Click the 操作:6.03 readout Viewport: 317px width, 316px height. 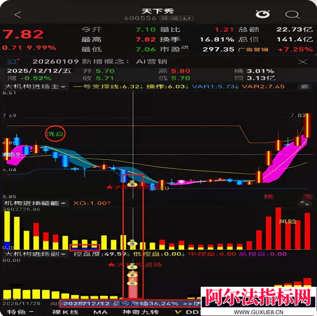(x=168, y=87)
